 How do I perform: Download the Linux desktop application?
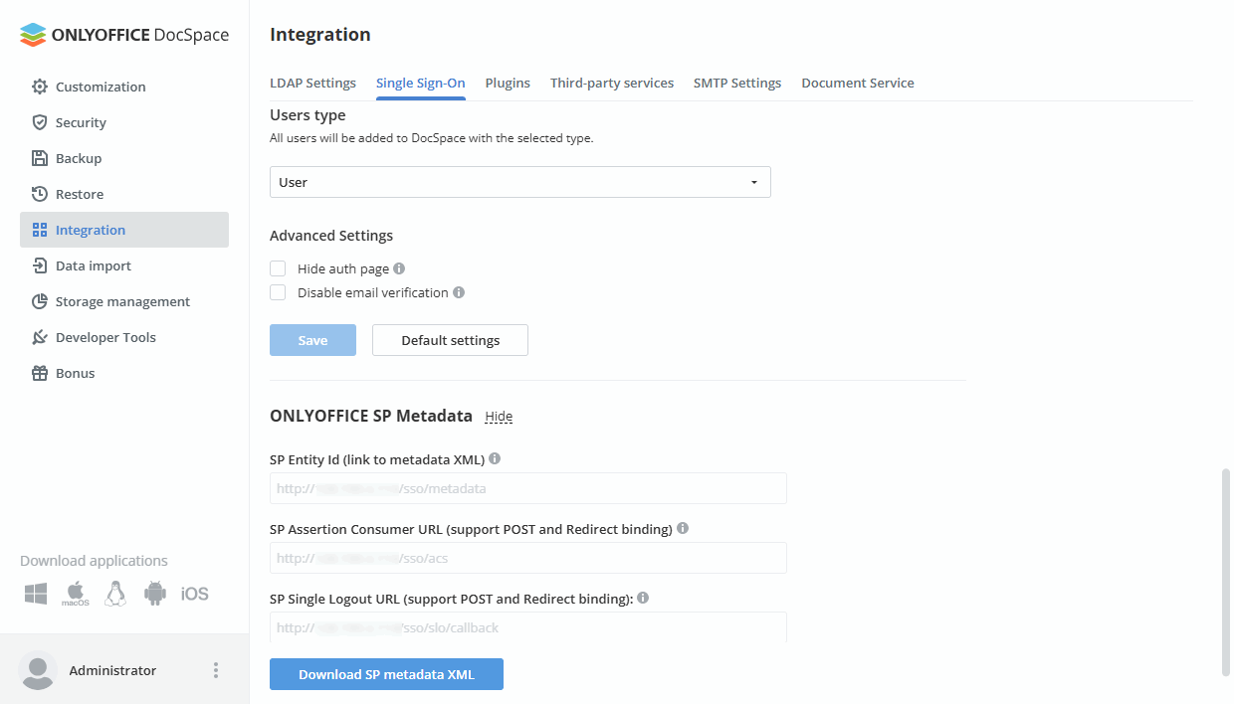[x=114, y=593]
